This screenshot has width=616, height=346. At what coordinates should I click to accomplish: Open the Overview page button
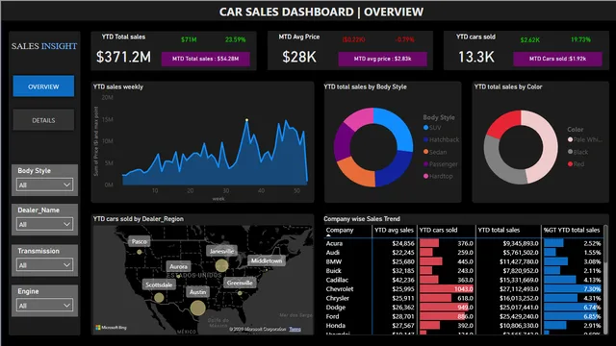click(43, 86)
